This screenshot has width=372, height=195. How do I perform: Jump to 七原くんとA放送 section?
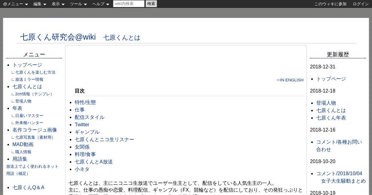tap(94, 162)
